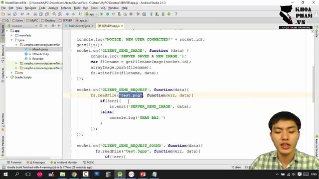Click the Desktop breadcrumb folder
Screen dimensions: 319x179
coord(48,20)
